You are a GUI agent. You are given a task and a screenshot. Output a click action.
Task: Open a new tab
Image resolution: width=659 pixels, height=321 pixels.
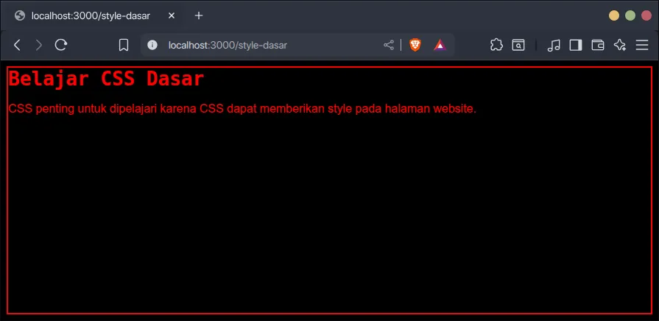point(199,15)
